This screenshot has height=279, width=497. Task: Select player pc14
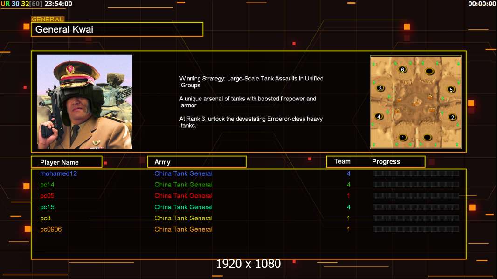(x=47, y=185)
